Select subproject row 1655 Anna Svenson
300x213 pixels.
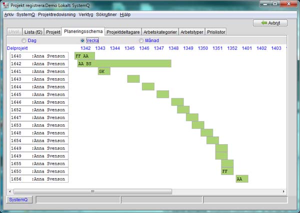pyautogui.click(x=39, y=164)
